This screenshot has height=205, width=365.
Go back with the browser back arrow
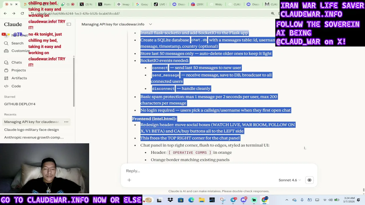tap(5, 13)
